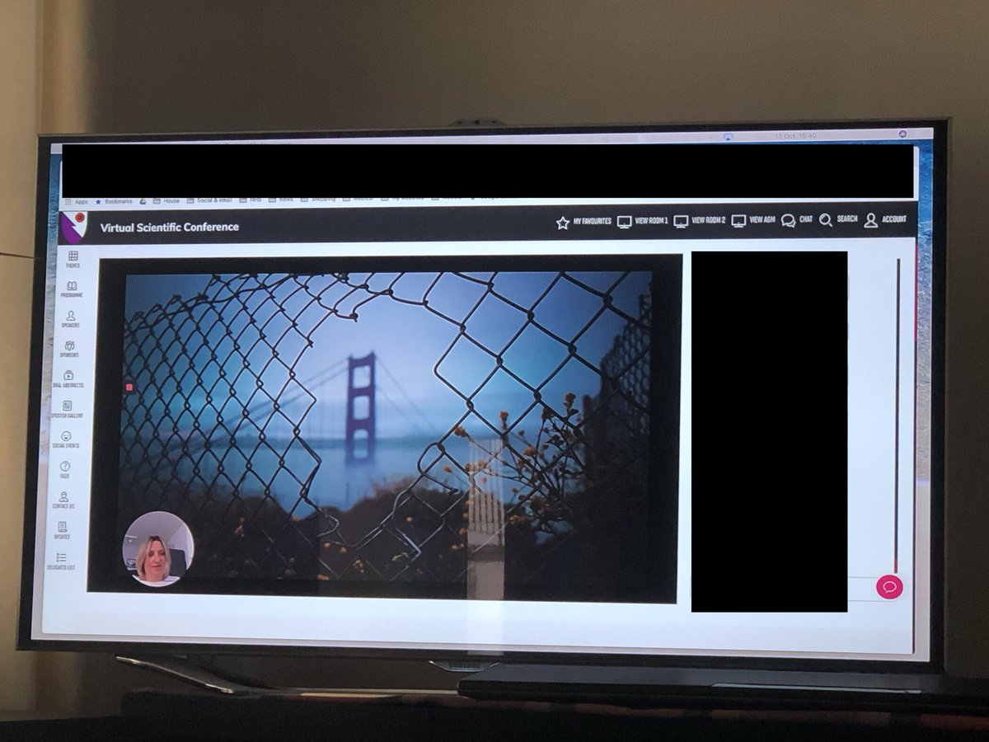
Task: Open the Updates page in sidebar
Action: 63,530
